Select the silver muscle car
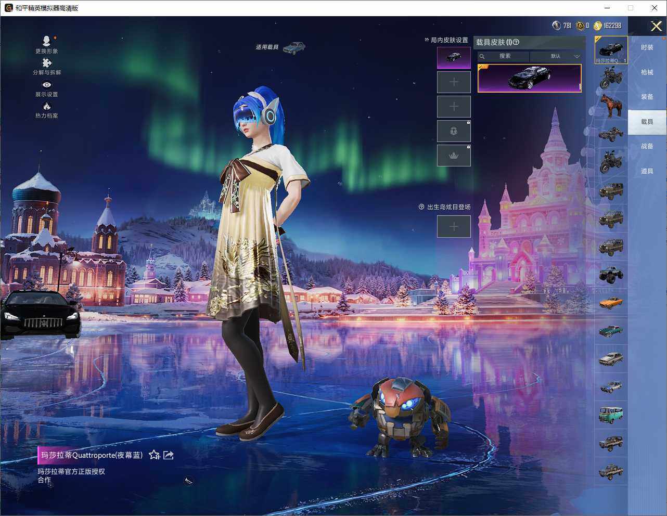This screenshot has height=516, width=667. tap(611, 358)
